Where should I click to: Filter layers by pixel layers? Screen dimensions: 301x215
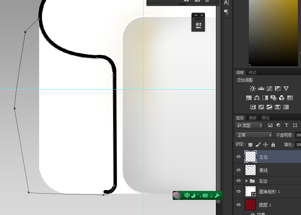pos(270,125)
